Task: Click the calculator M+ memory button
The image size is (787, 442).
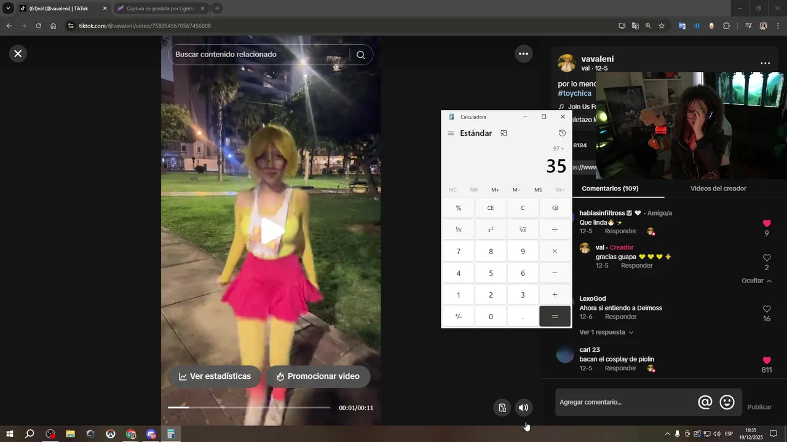Action: [495, 190]
